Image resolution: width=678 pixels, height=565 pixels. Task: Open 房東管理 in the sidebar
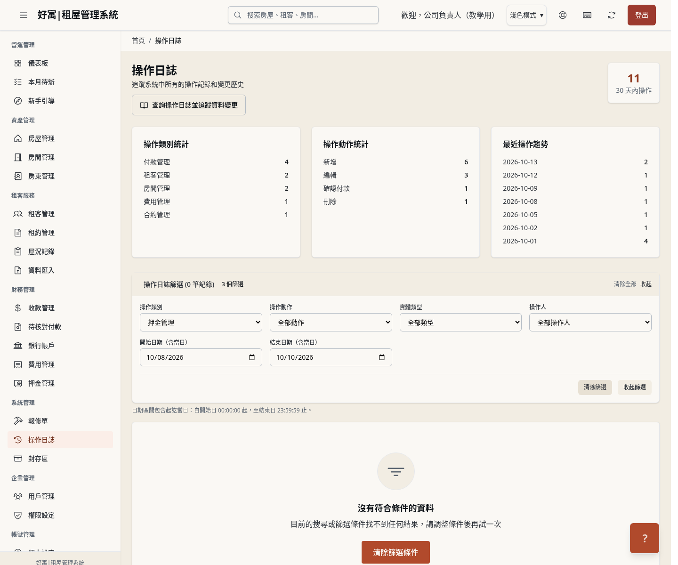[x=60, y=176]
